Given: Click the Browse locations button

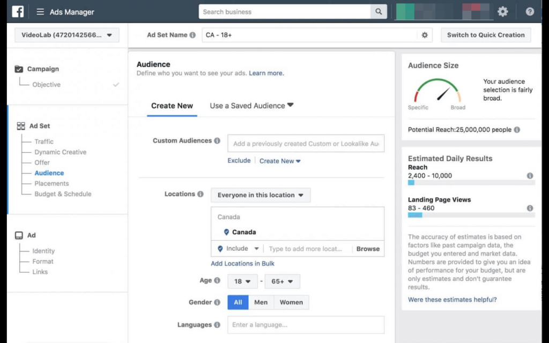Looking at the screenshot, I should pyautogui.click(x=368, y=249).
